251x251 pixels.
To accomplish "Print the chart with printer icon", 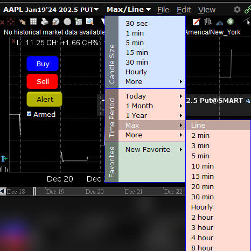I will (45, 22).
